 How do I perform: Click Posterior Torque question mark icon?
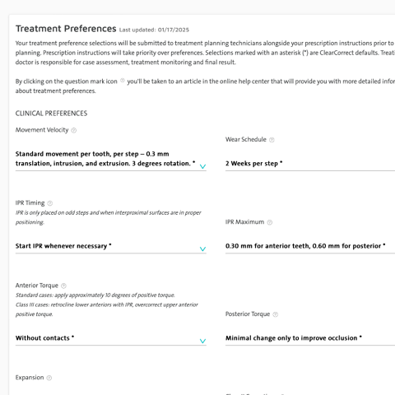tap(276, 314)
